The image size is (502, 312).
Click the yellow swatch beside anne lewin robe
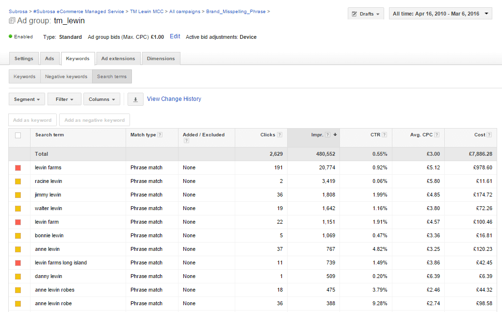[18, 304]
